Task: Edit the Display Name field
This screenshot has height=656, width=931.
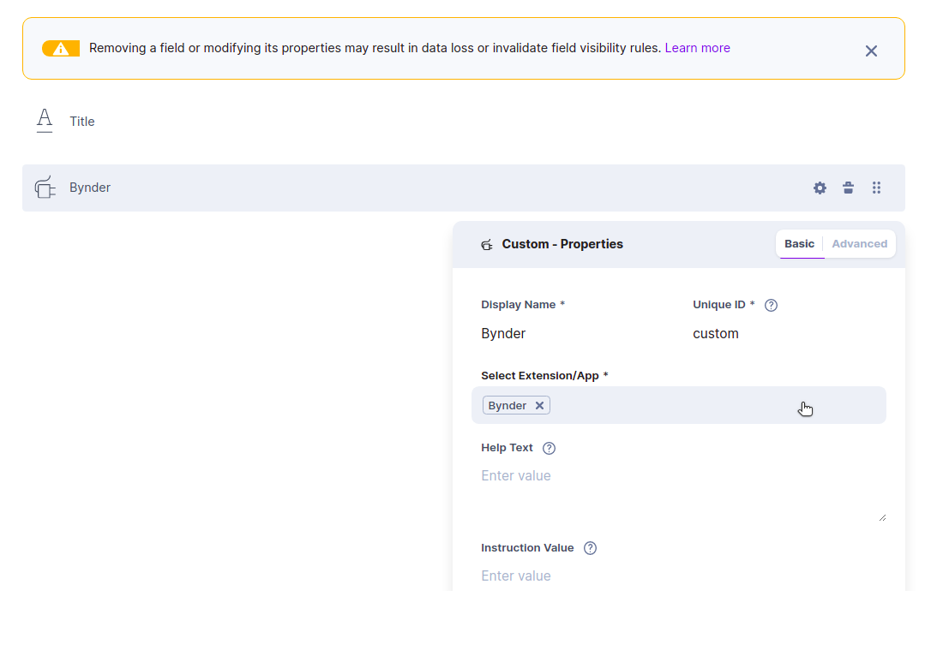Action: pos(576,333)
